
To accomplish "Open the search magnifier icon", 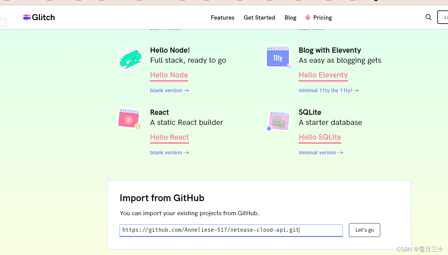I will pos(428,17).
